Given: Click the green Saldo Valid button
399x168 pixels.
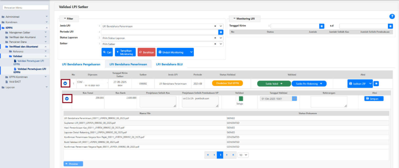Looking at the screenshot, I should (273, 83).
